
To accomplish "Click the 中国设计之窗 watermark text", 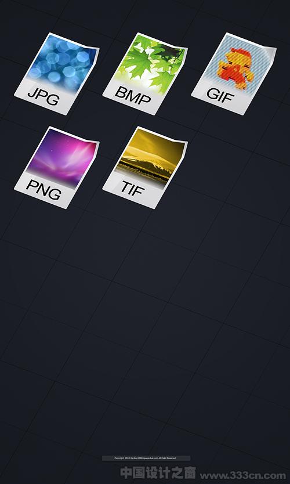I will [x=158, y=473].
